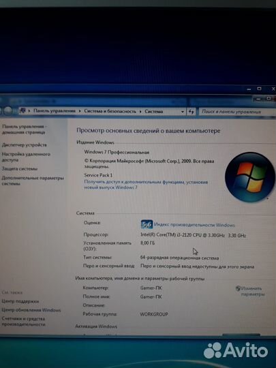Image resolution: width=276 pixels, height=368 pixels.
Task: Expand arrow after Система и безопасность breadcrumb
Action: point(140,112)
